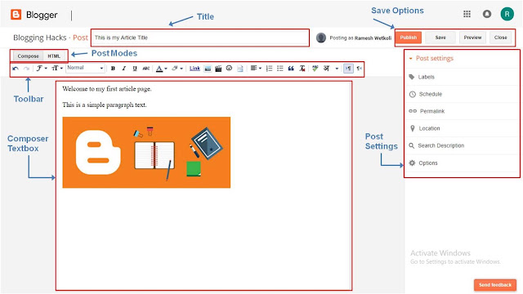
Task: Click the insert video clapperboard icon
Action: (x=218, y=69)
